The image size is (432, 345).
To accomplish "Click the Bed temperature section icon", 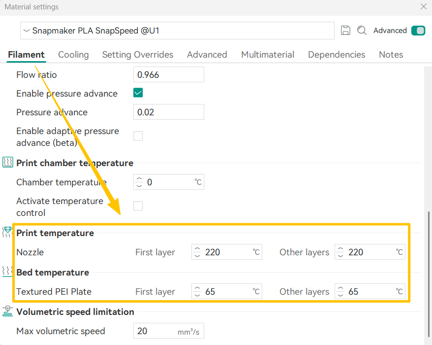I will [x=7, y=271].
